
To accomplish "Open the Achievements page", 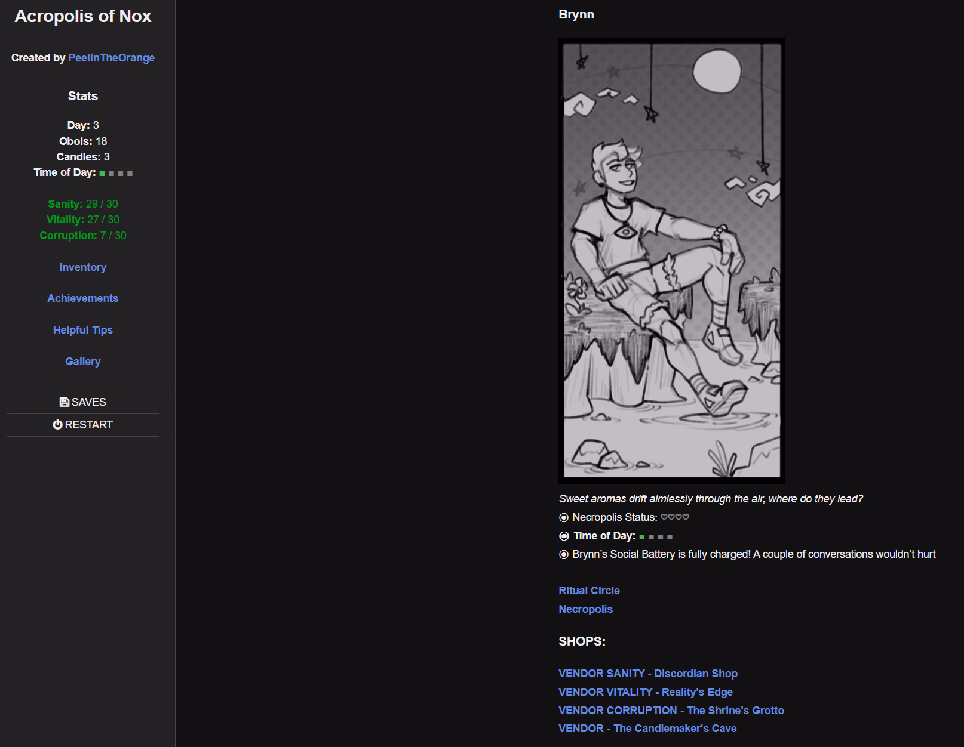I will coord(82,298).
